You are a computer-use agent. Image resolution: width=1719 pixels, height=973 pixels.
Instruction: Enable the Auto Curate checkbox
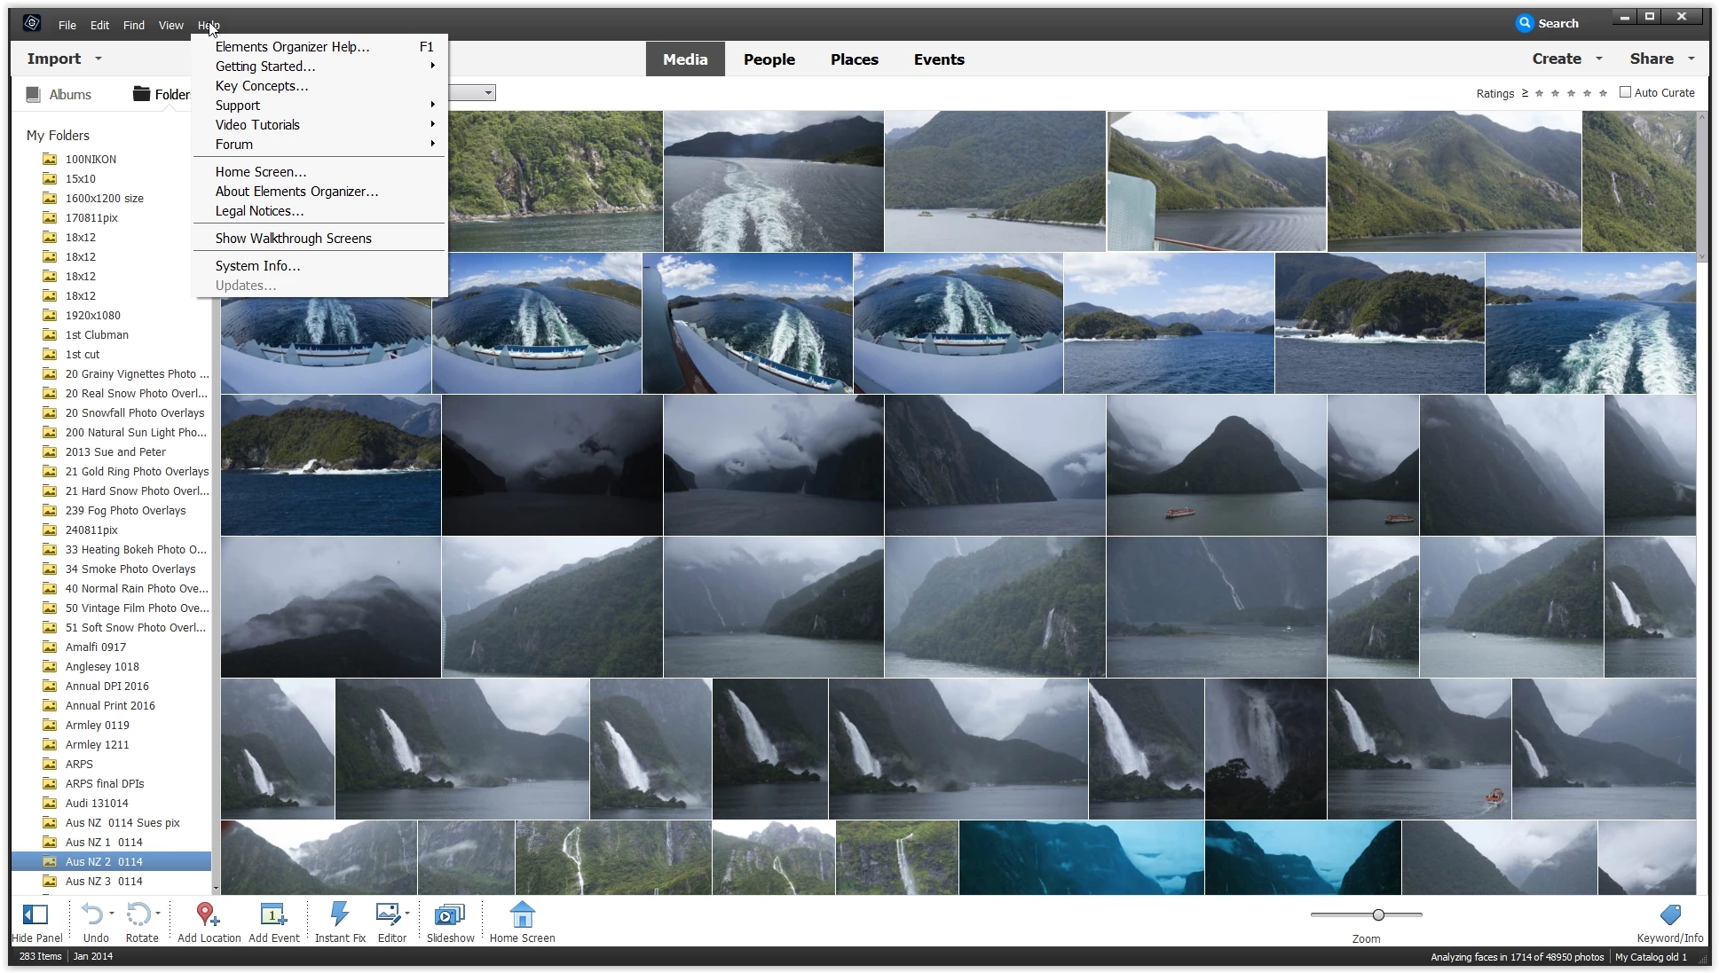1626,92
